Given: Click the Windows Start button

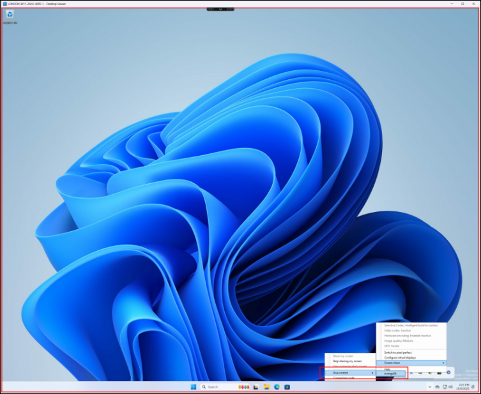Looking at the screenshot, I should coord(193,387).
